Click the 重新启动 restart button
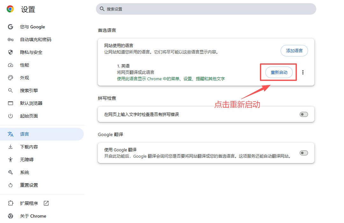This screenshot has width=344, height=223. pyautogui.click(x=279, y=72)
